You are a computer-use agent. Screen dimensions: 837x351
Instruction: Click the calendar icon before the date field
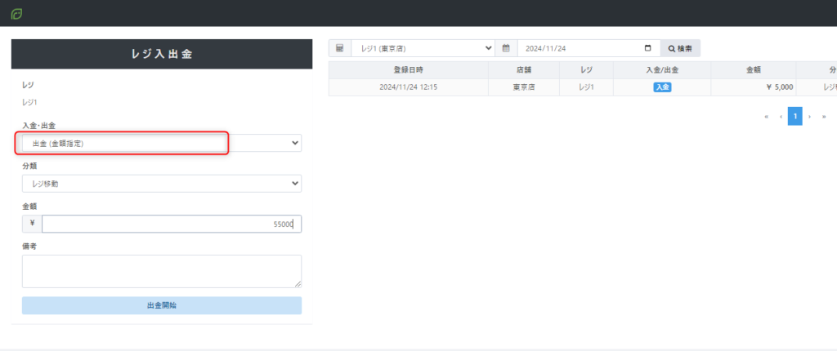pos(506,48)
